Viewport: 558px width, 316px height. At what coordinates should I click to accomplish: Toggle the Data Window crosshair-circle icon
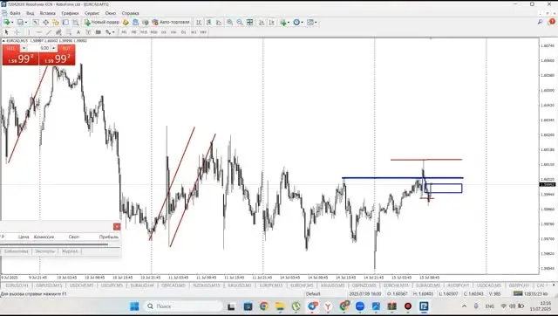pyautogui.click(x=46, y=22)
